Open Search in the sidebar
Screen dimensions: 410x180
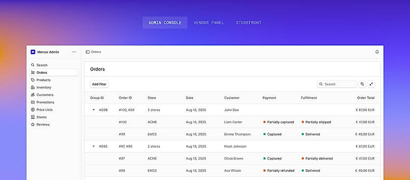(53, 65)
